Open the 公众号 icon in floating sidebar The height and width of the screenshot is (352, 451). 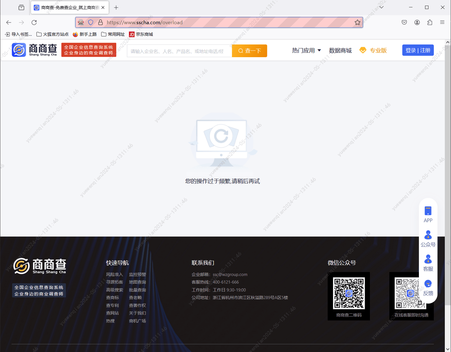pos(428,235)
